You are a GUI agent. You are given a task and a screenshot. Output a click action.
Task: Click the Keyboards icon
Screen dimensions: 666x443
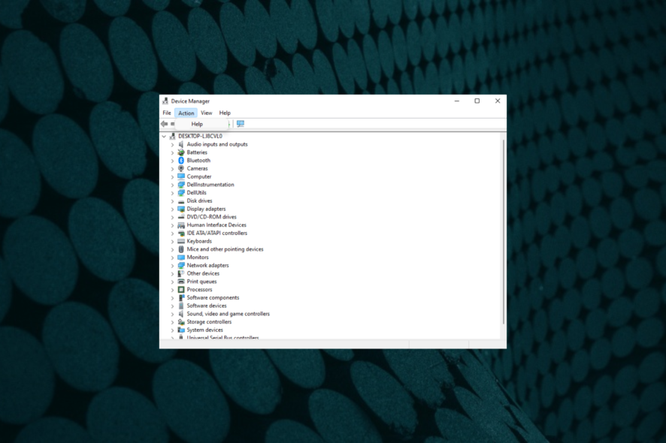pos(181,241)
